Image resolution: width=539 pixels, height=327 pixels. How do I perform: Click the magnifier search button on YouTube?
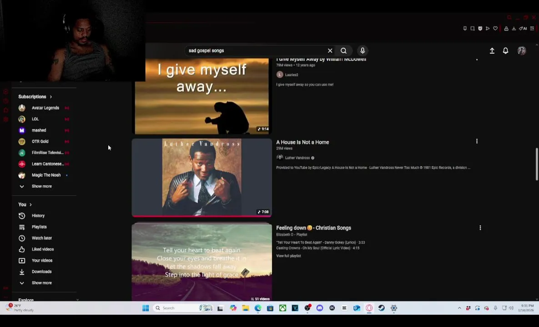343,51
